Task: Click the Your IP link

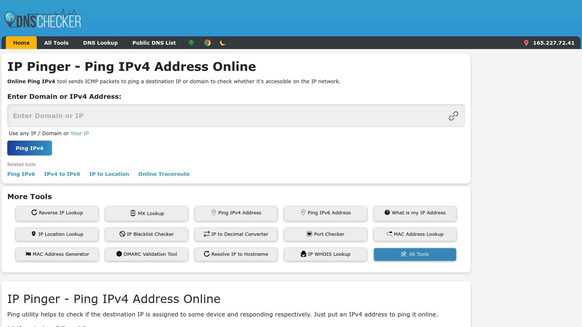Action: tap(80, 133)
